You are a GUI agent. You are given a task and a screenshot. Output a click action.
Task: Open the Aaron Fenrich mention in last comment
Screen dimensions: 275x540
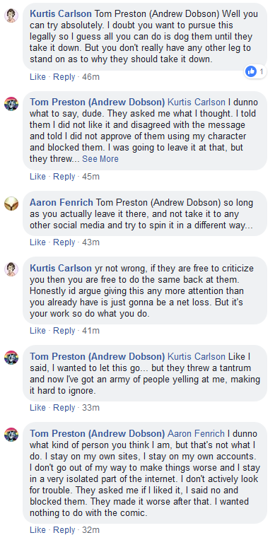(196, 433)
